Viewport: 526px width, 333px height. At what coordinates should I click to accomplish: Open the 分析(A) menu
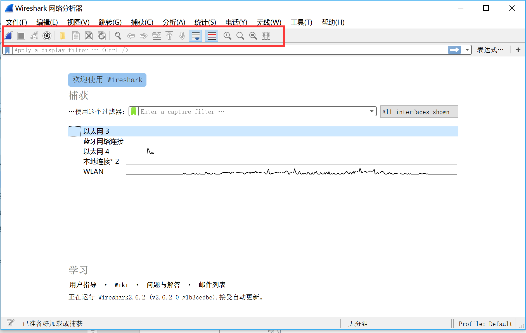[174, 22]
